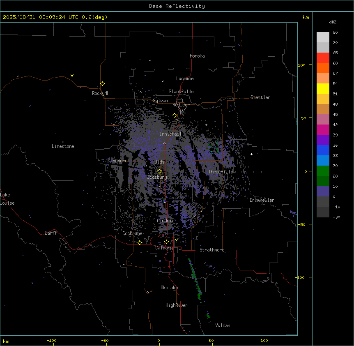Click the -50 tick on the vertical axis
The width and height of the screenshot is (354, 346).
pyautogui.click(x=301, y=224)
